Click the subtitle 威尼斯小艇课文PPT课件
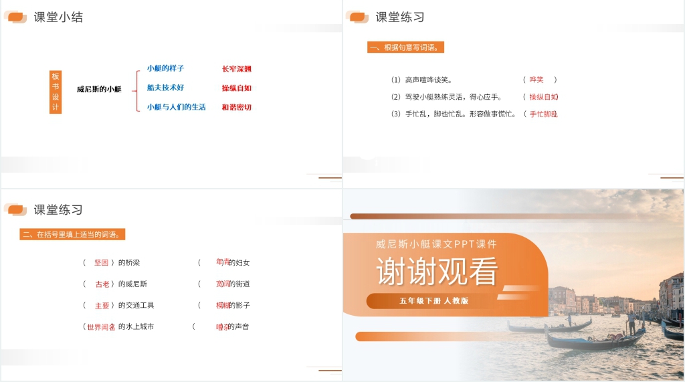 pos(436,244)
